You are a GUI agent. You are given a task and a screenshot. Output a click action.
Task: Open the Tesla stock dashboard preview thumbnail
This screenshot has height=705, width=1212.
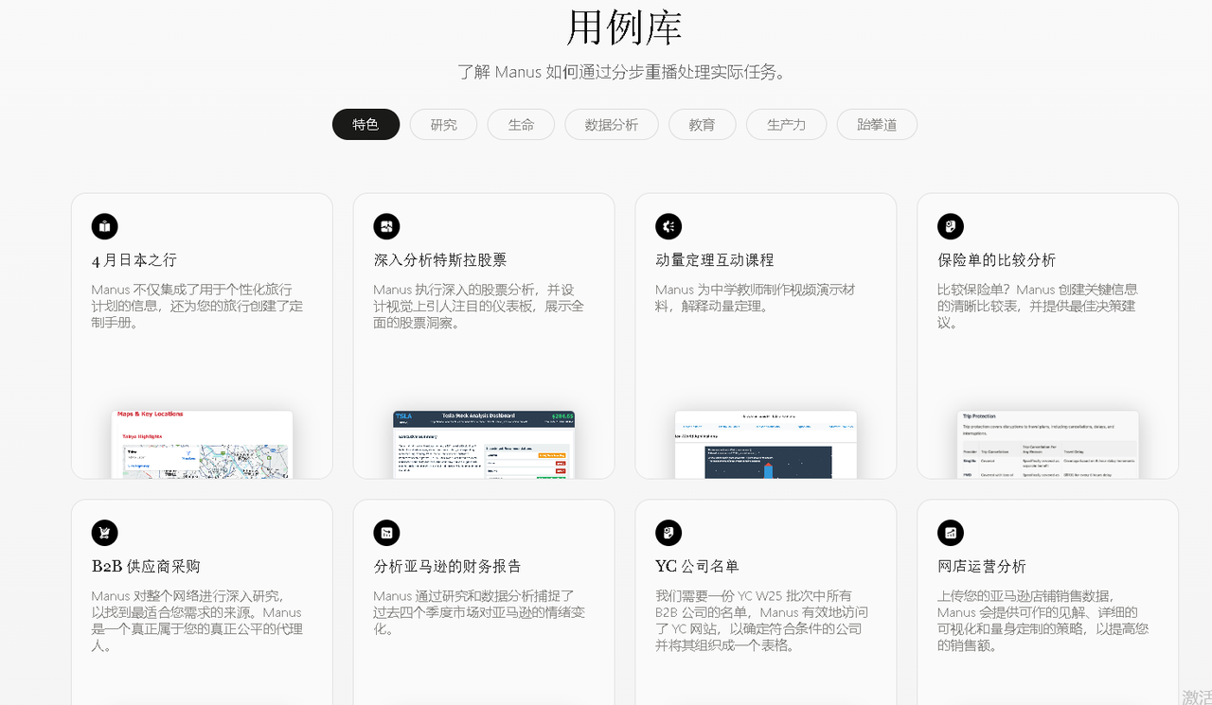point(484,444)
